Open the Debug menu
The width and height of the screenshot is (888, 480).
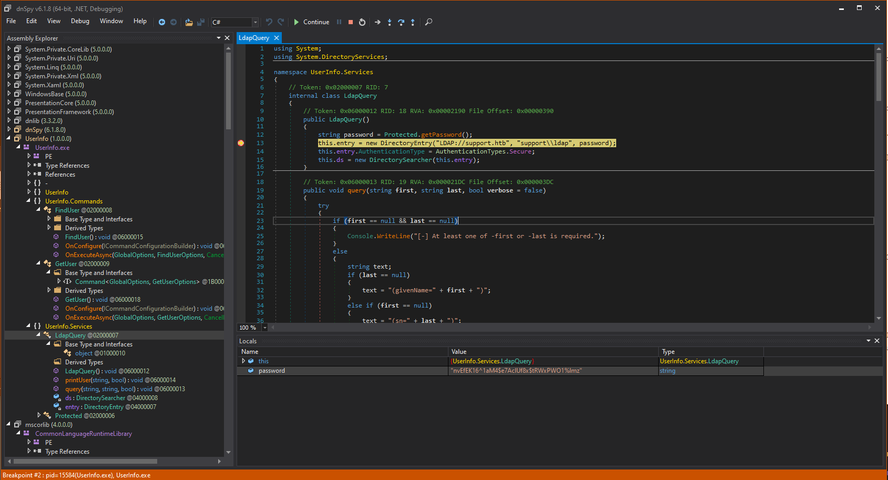[80, 21]
